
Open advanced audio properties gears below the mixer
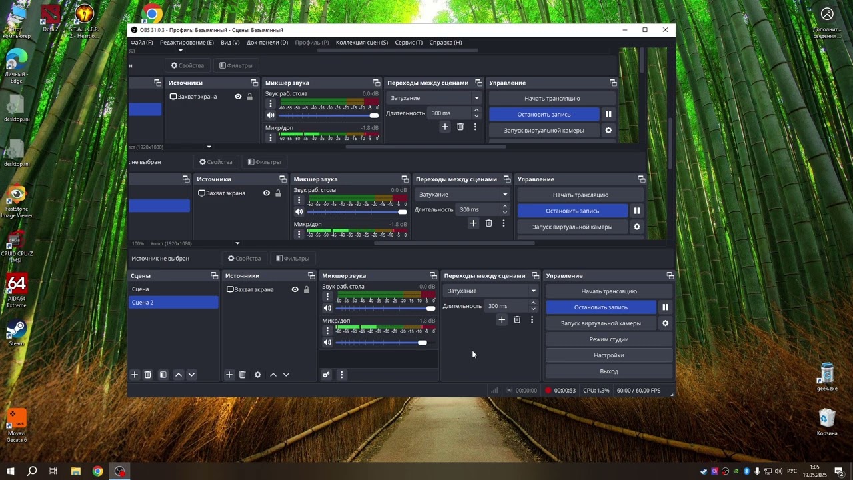click(x=326, y=375)
